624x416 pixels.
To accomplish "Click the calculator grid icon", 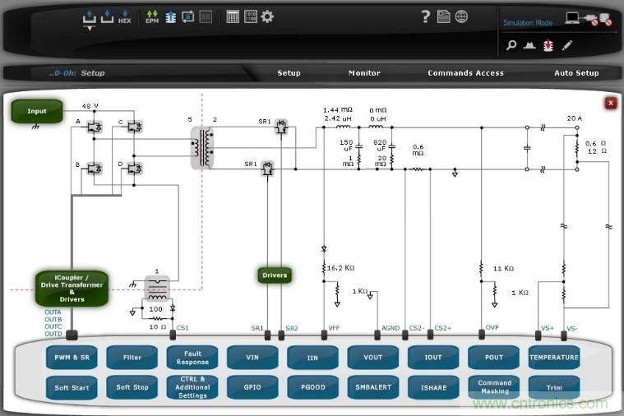I will pos(233,16).
